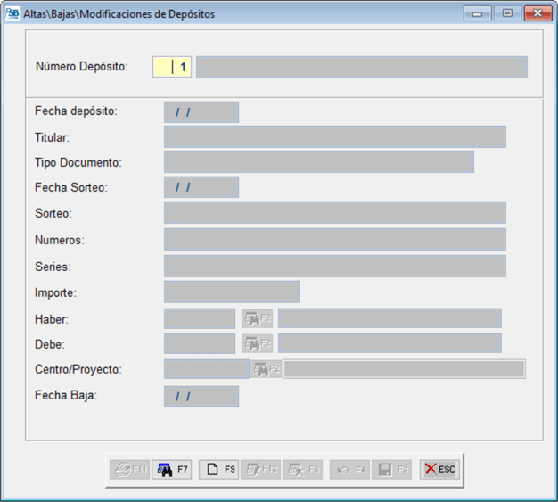Click the F4 undo button
Image resolution: width=558 pixels, height=502 pixels.
[349, 469]
